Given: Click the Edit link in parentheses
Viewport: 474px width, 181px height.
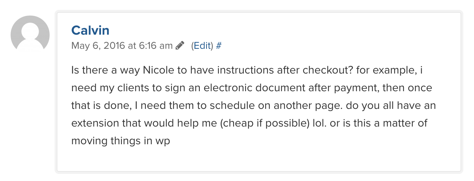Looking at the screenshot, I should [x=203, y=46].
